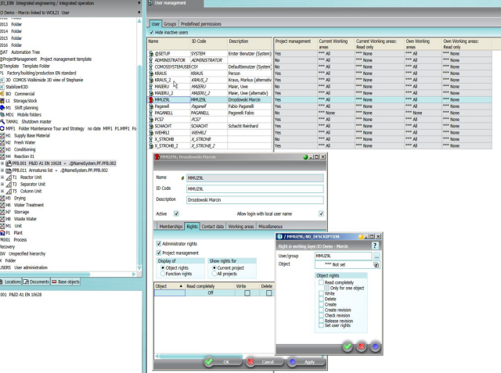Open Memberships tab
Screen dimensions: 501x373
(171, 227)
